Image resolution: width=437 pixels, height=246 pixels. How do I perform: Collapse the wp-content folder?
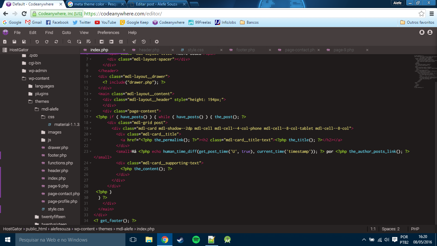pyautogui.click(x=24, y=78)
